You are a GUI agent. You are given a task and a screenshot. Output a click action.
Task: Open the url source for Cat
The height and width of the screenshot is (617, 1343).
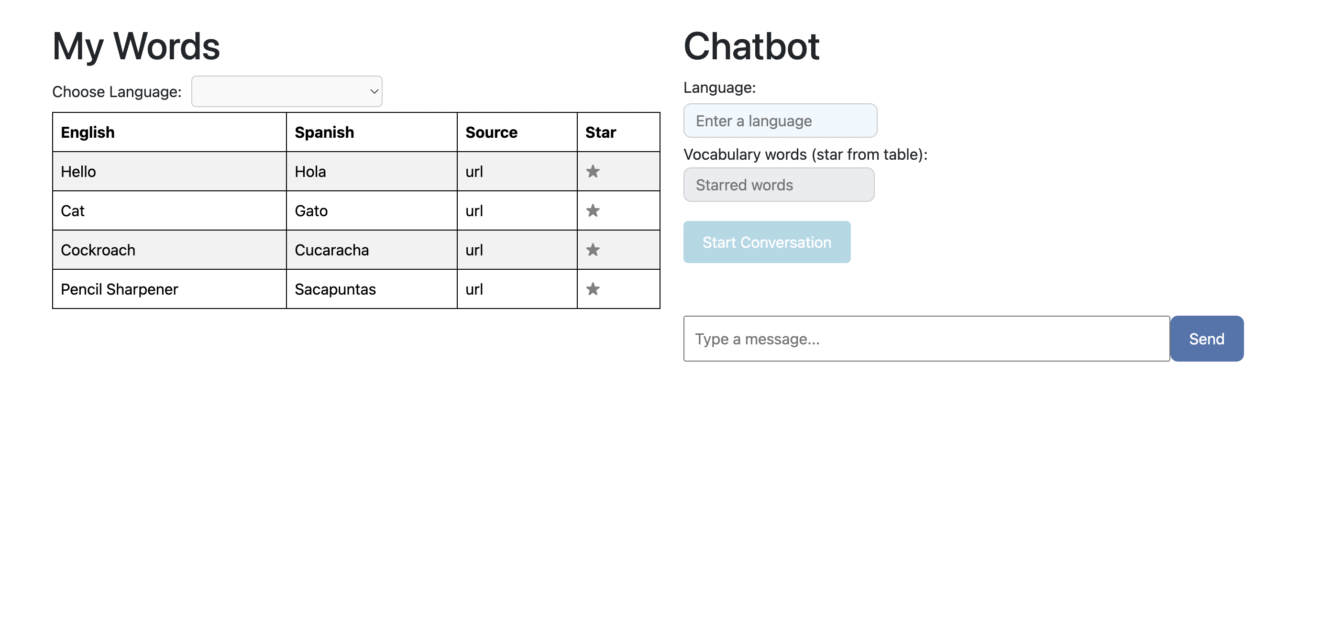coord(474,211)
